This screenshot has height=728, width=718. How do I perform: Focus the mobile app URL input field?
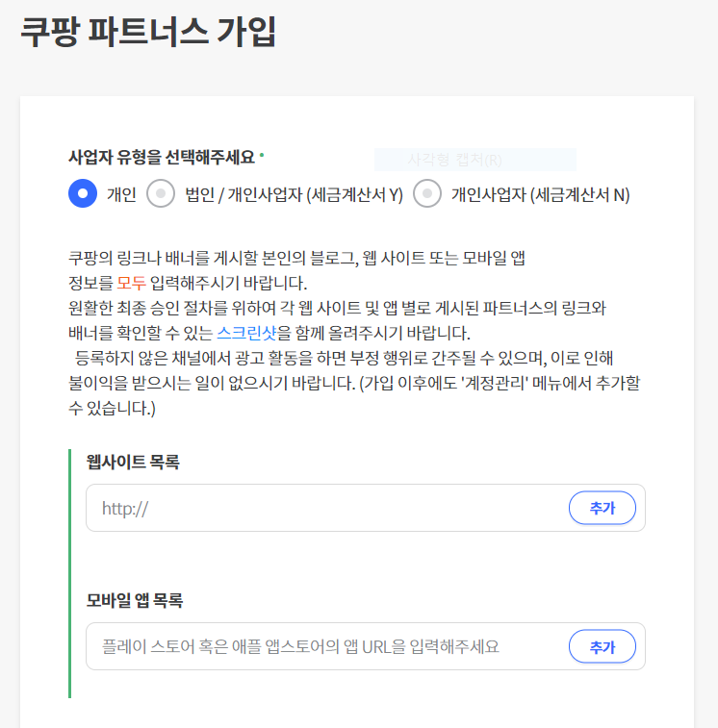coord(326,646)
